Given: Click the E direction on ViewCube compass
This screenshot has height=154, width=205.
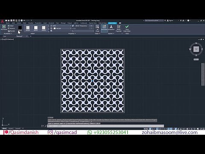Looking at the screenshot, I should coord(202,49).
